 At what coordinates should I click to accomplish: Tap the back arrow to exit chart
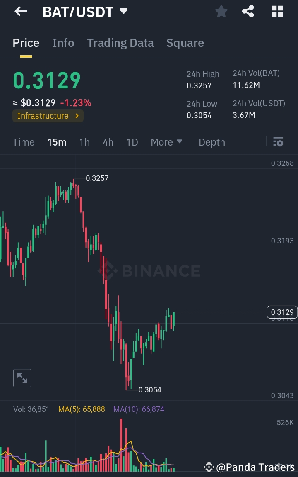19,11
